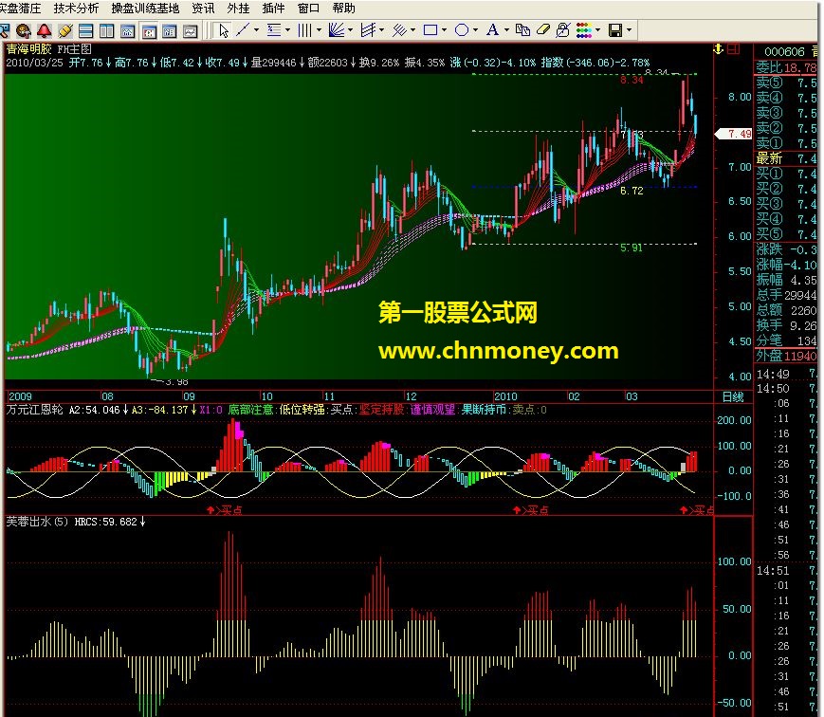The height and width of the screenshot is (717, 824).
Task: Click the candlestick window toolbar icon
Action: 149,31
